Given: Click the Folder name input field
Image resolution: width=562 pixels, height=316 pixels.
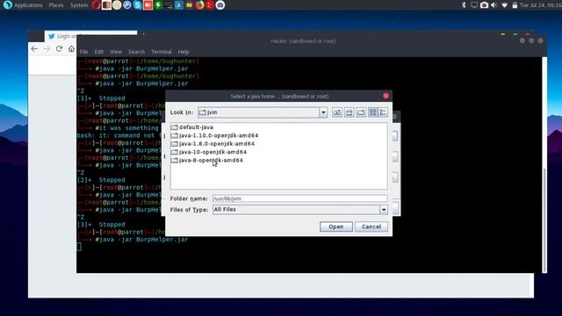Looking at the screenshot, I should 299,198.
